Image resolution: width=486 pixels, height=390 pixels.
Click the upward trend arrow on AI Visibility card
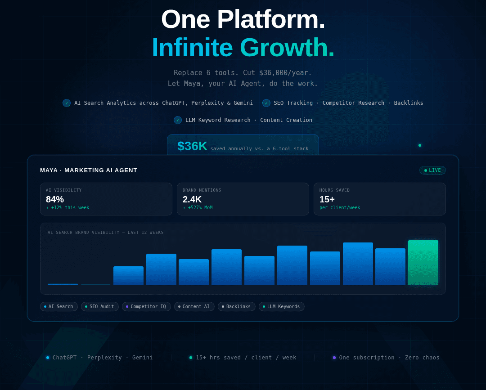[48, 208]
